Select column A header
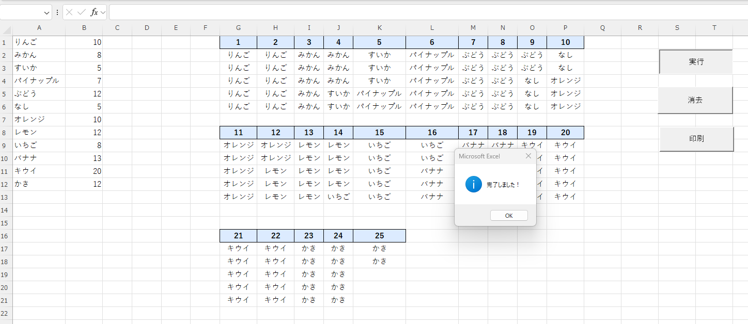The image size is (748, 324). coord(39,28)
